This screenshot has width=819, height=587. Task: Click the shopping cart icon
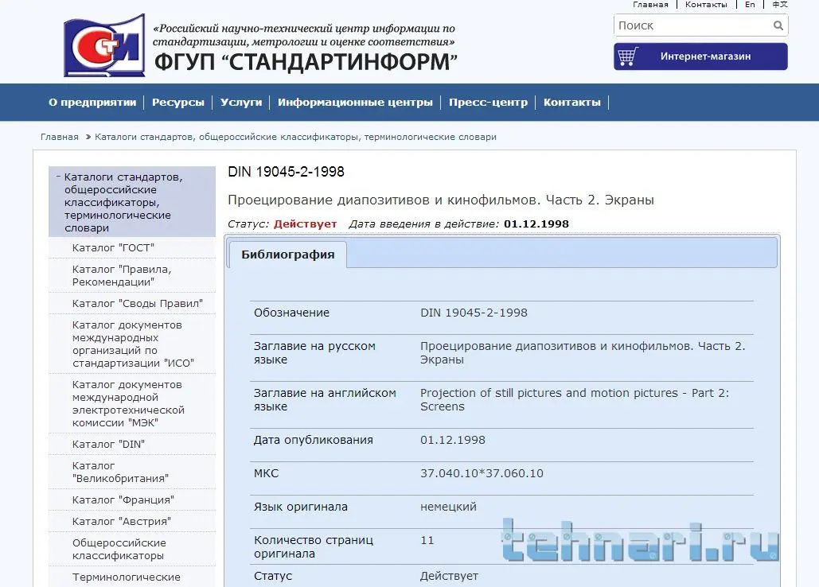tap(627, 56)
